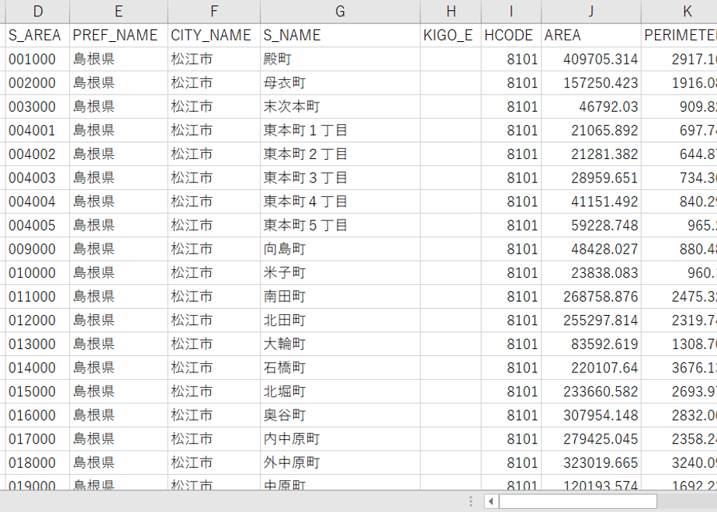Select AREA value 409705.314
Image resolution: width=717 pixels, height=512 pixels.
pos(591,59)
